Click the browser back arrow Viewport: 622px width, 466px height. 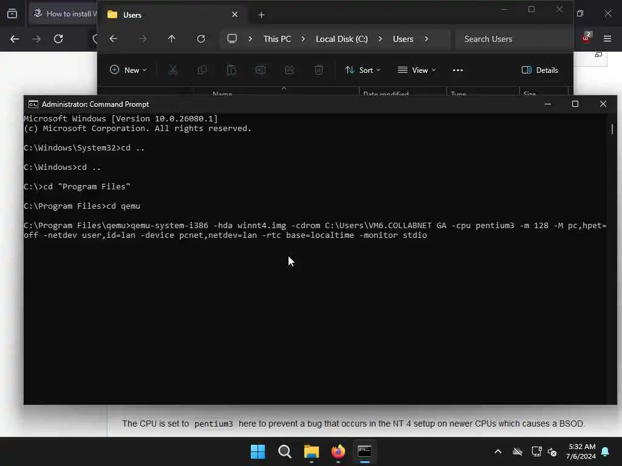click(x=15, y=39)
